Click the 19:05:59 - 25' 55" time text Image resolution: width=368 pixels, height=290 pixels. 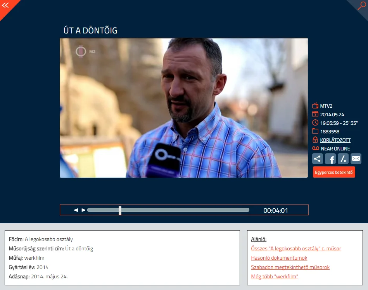(339, 123)
